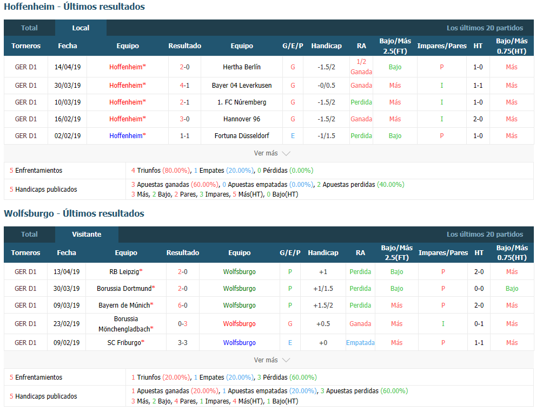Click the 23/02/19 date cell
This screenshot has height=410, width=536.
(x=67, y=324)
